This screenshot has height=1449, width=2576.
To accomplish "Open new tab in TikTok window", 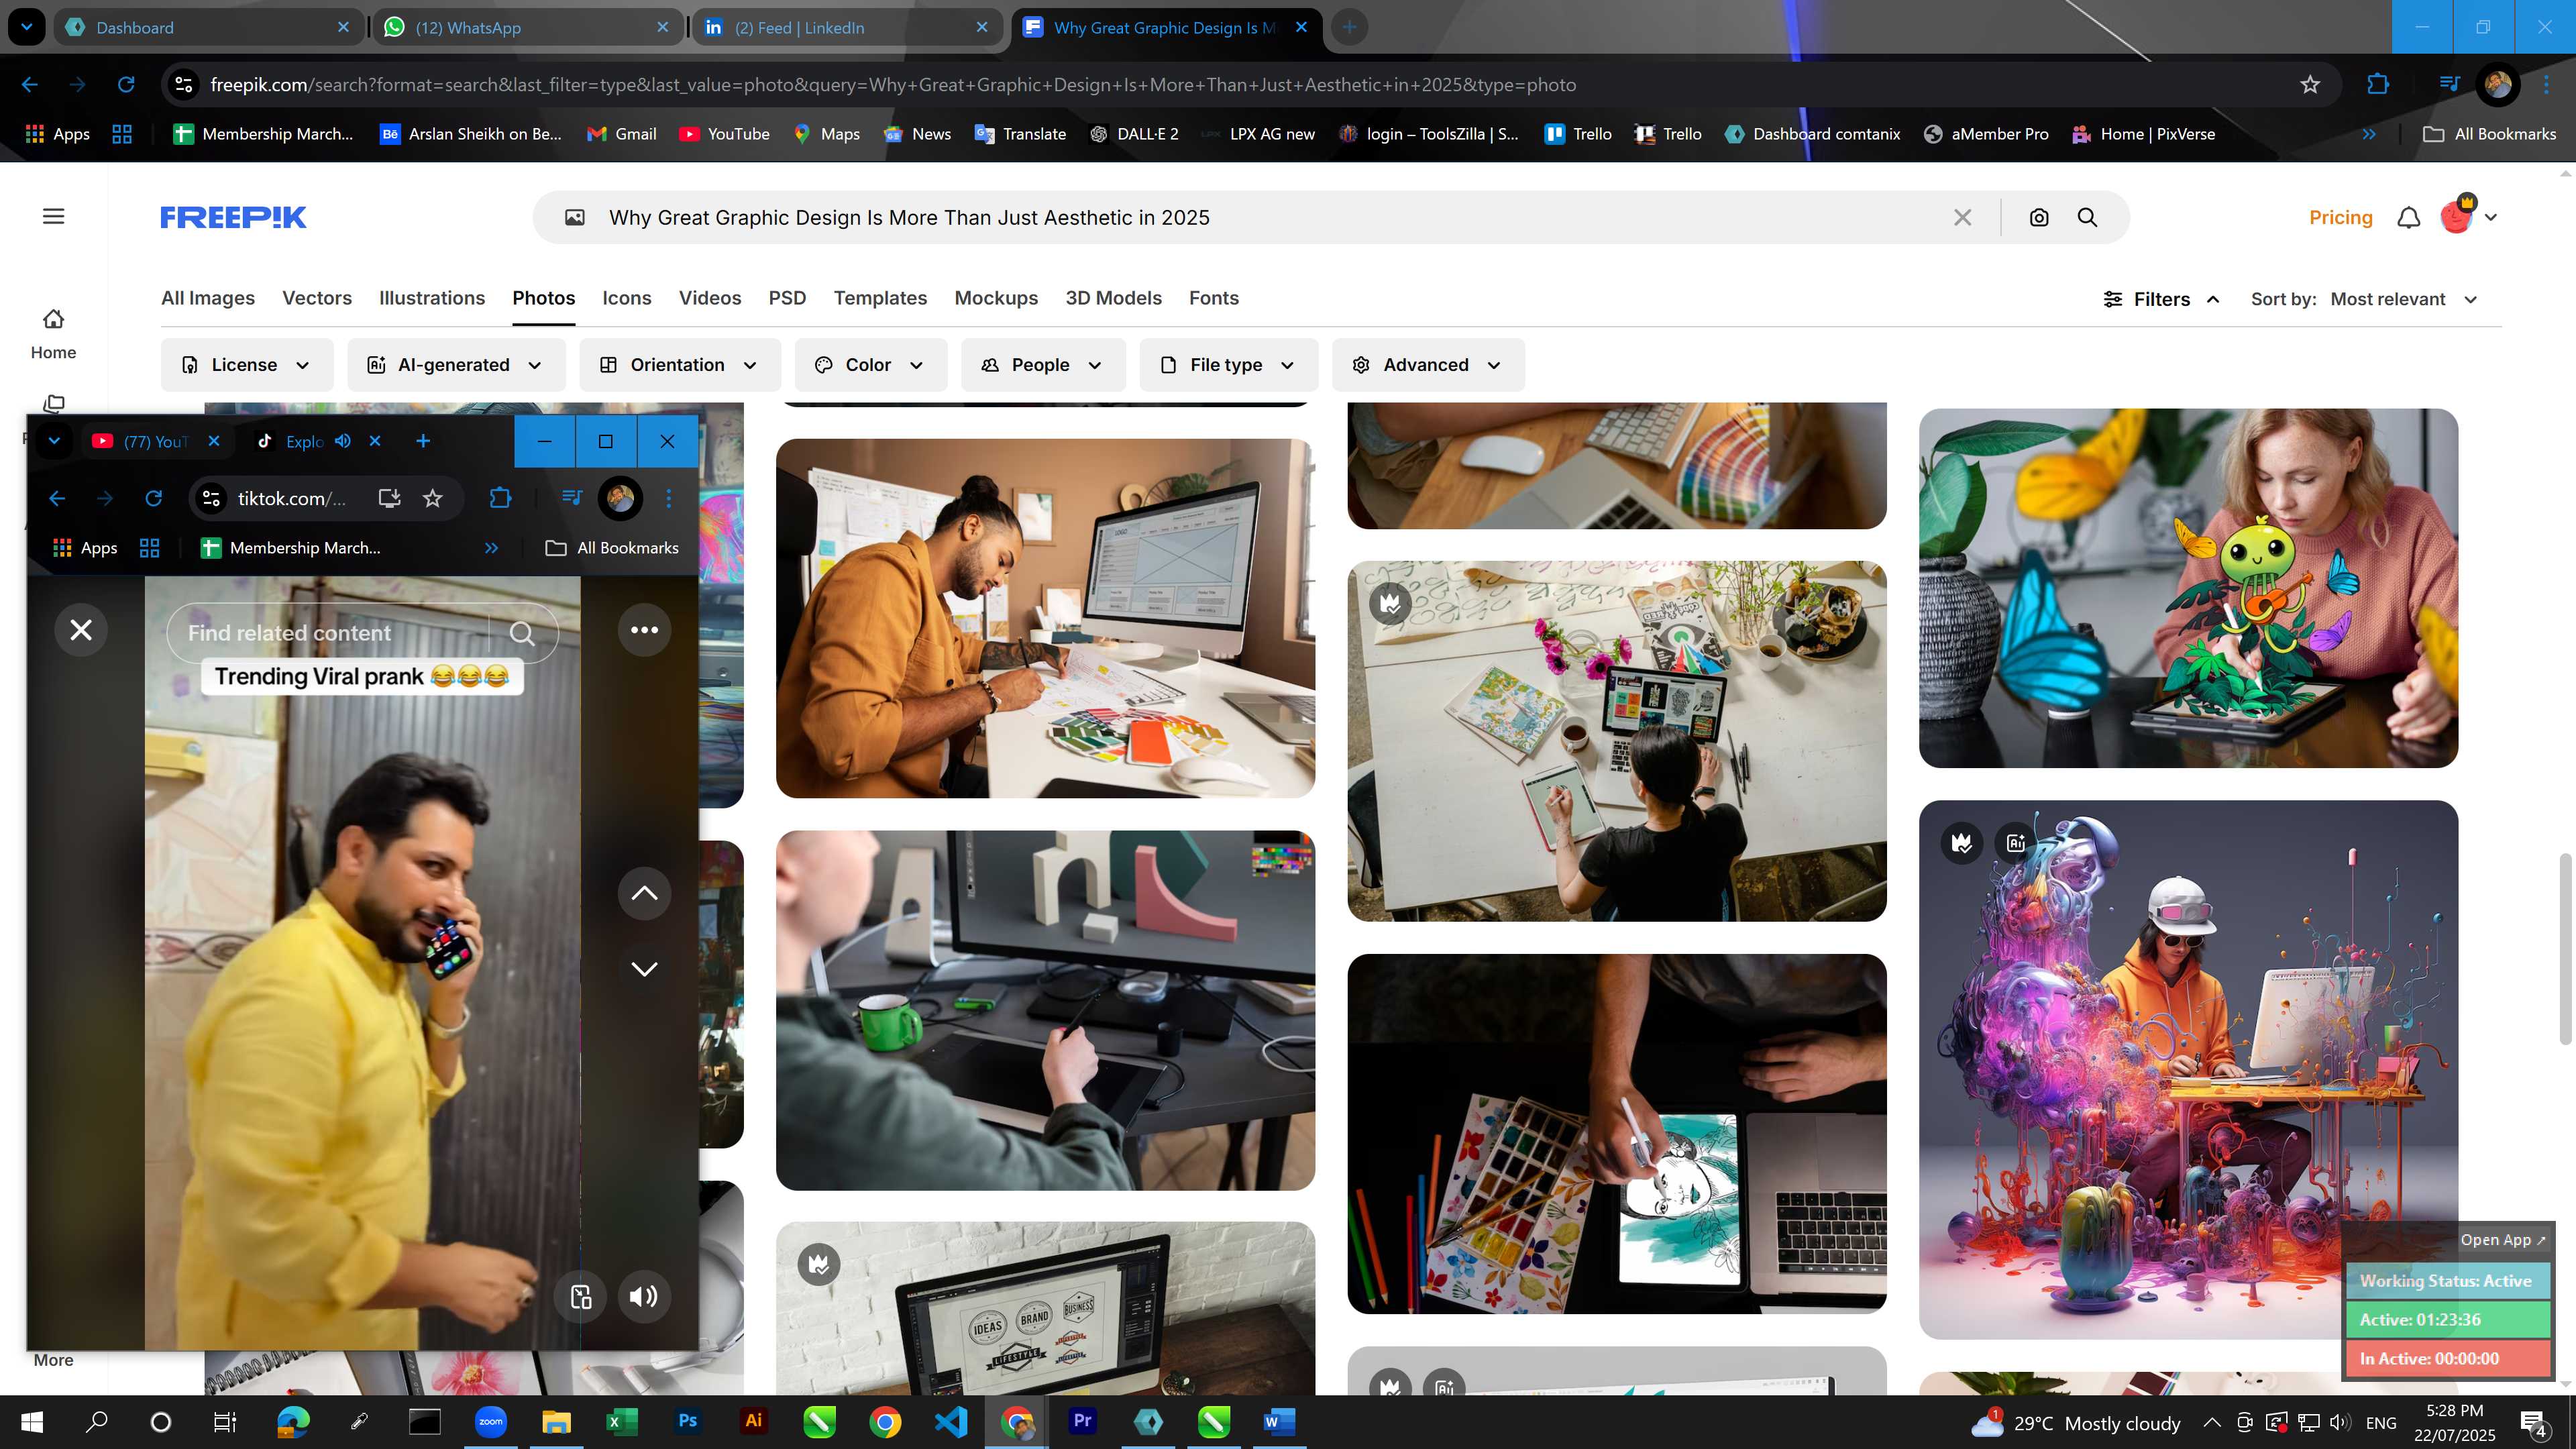I will (423, 441).
